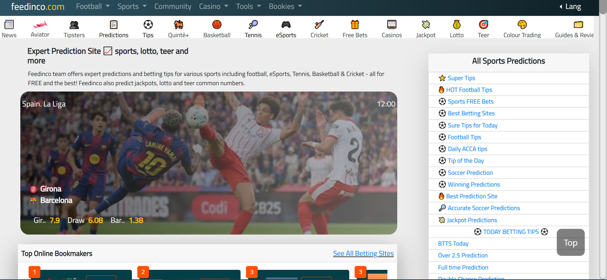The width and height of the screenshot is (607, 280).
Task: Expand the Casino dropdown menu
Action: point(213,6)
